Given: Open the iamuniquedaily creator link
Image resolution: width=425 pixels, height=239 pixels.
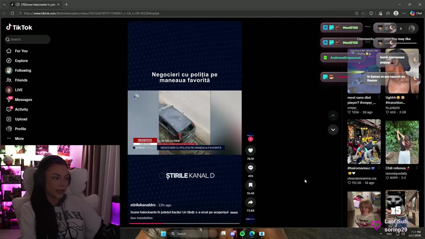Looking at the screenshot, I should click(x=396, y=173).
